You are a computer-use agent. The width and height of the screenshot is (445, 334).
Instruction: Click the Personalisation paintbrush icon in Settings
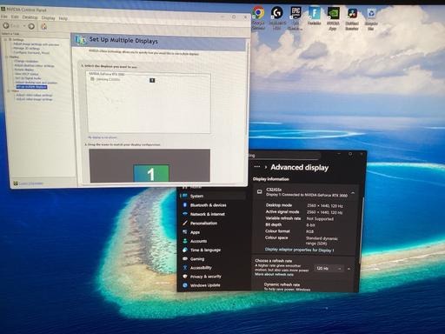pyautogui.click(x=185, y=223)
